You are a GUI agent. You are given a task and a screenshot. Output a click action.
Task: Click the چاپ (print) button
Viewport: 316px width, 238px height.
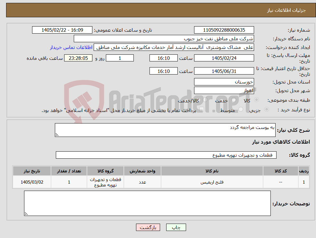[x=176, y=227]
